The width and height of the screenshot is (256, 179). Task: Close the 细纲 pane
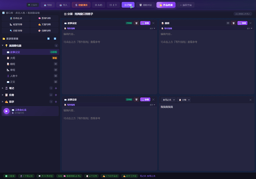[250, 23]
